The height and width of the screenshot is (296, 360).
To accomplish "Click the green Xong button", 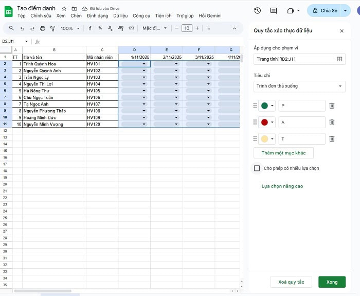I will pos(332,282).
